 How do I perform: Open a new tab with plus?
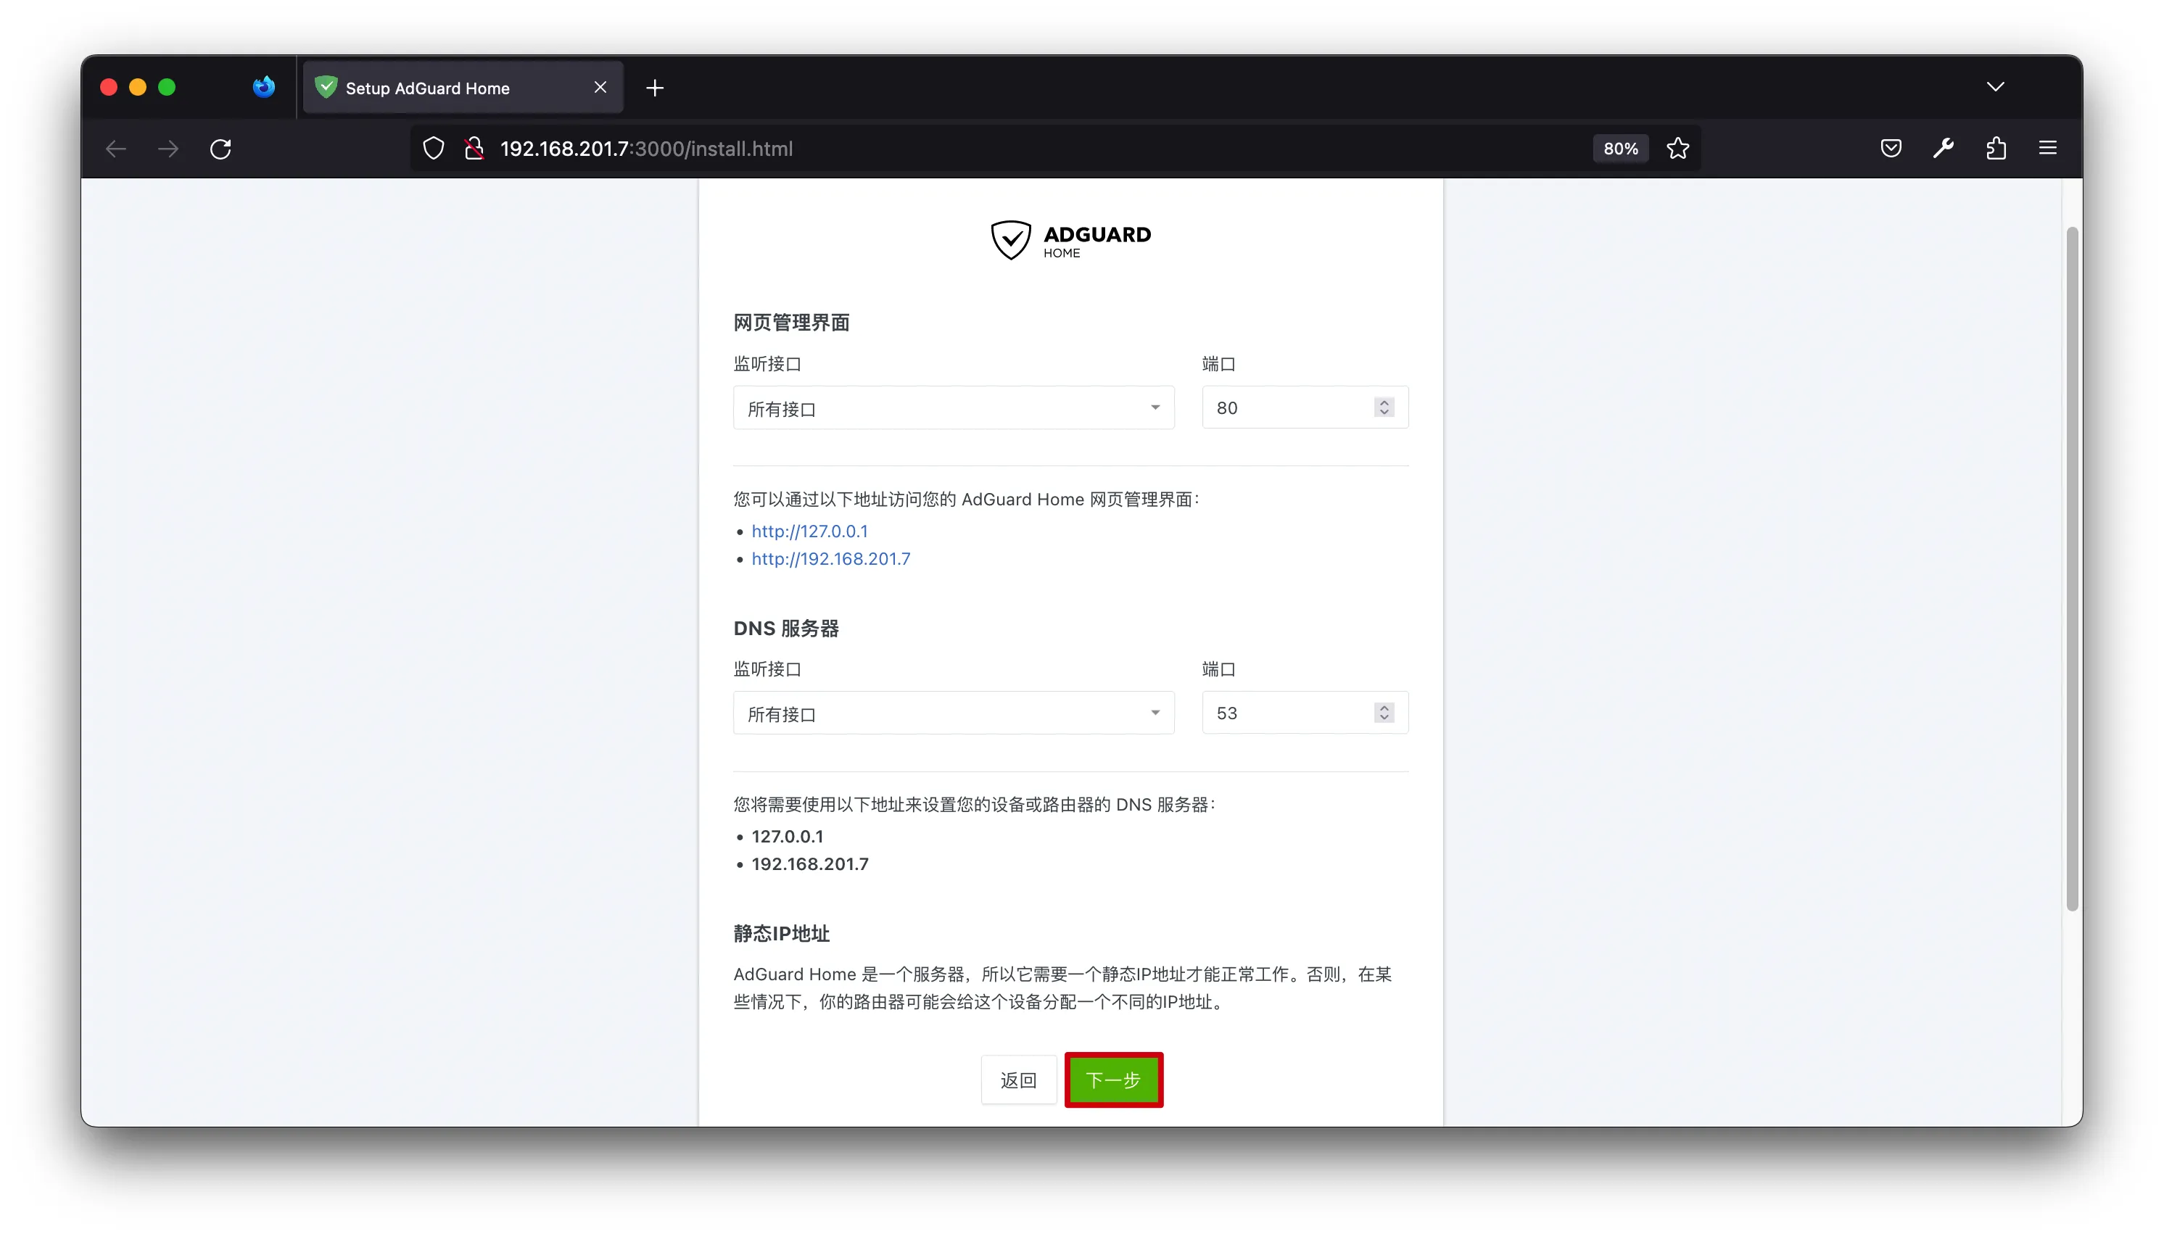tap(654, 88)
